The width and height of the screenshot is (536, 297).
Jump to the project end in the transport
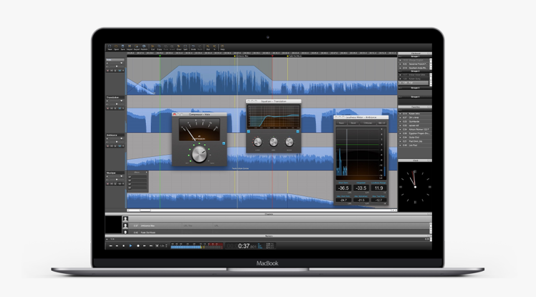pos(151,246)
